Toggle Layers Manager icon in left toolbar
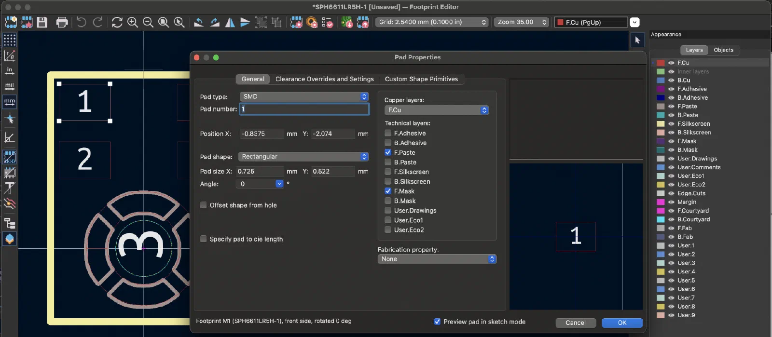This screenshot has width=772, height=337. (x=10, y=239)
